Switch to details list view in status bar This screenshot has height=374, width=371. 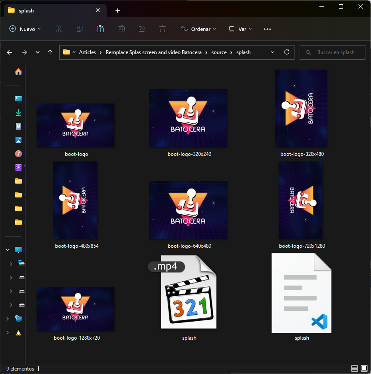pos(355,368)
